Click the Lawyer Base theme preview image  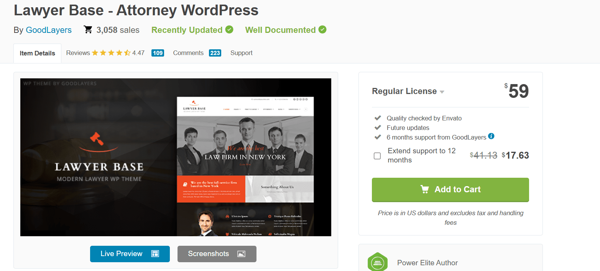click(176, 157)
